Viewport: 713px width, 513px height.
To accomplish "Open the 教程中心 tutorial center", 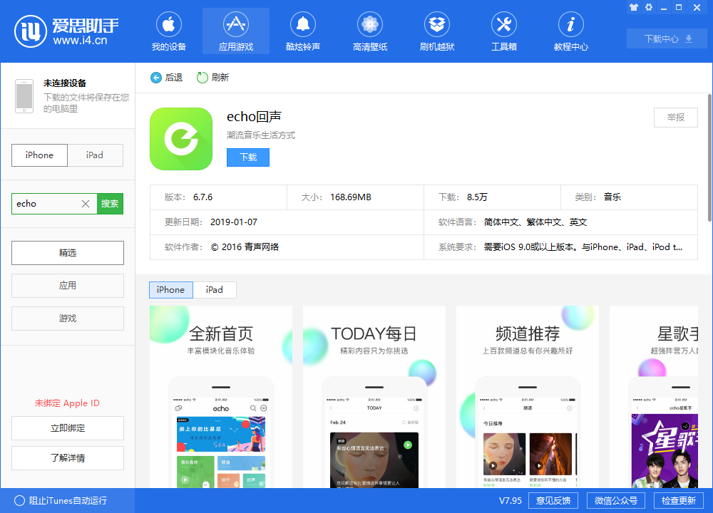I will click(570, 33).
